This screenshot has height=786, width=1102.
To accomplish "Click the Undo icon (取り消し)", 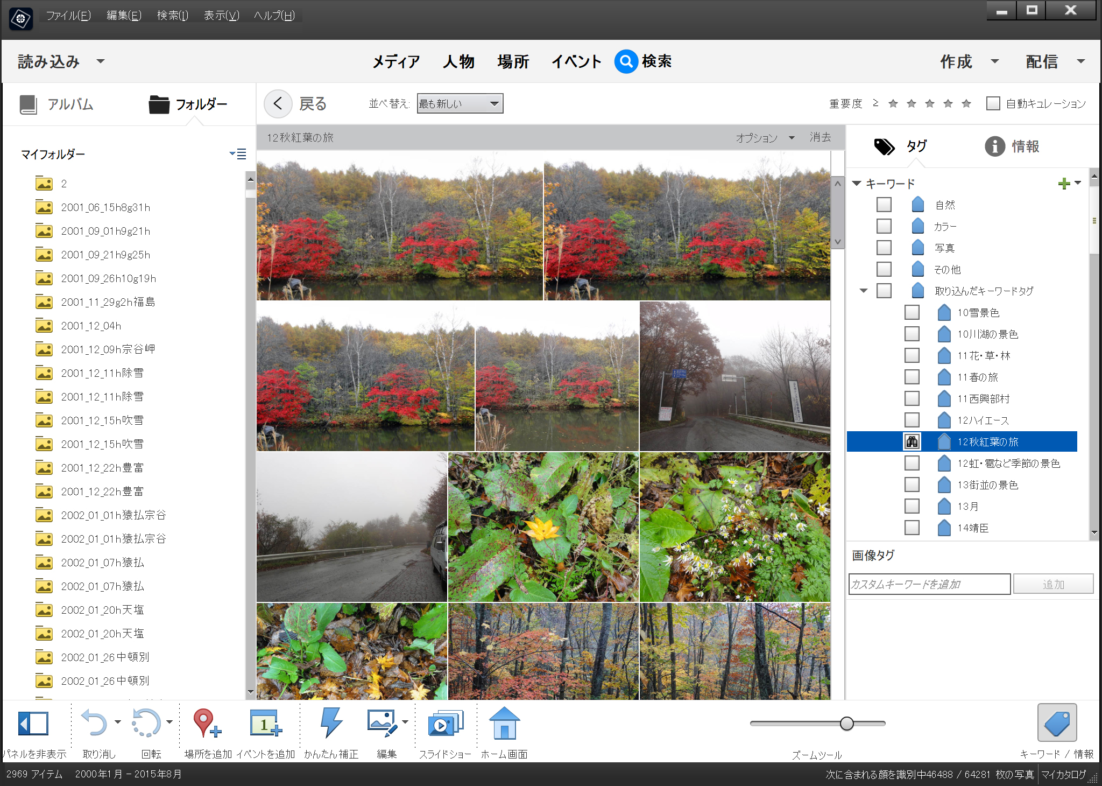I will pyautogui.click(x=94, y=722).
